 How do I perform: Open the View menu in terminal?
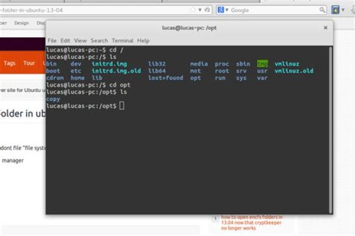point(80,41)
